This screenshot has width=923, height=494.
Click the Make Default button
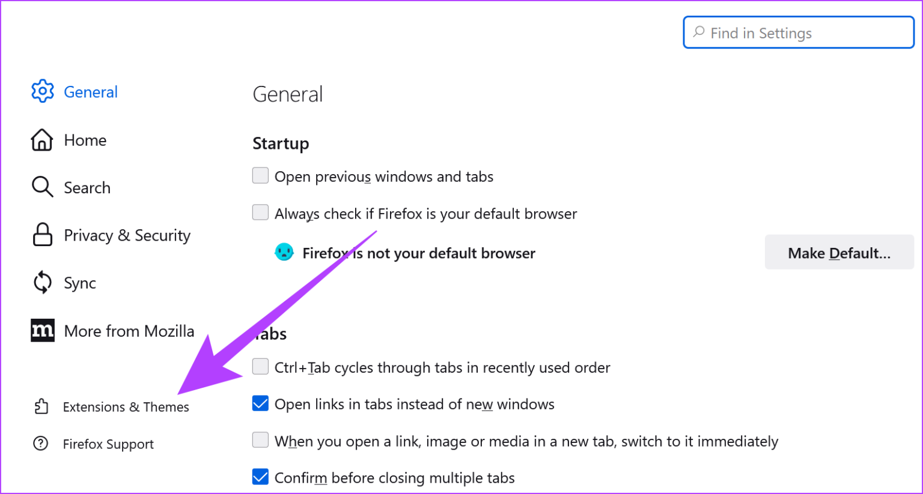(839, 252)
